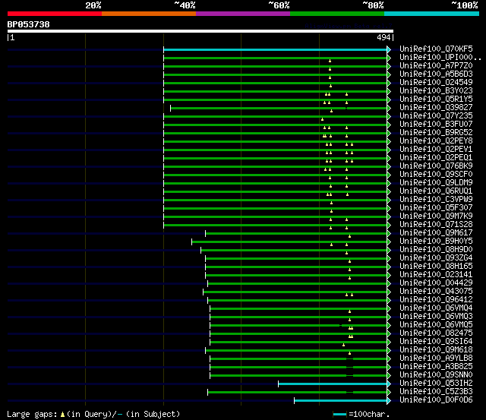Select the UniRef100_Q9M7K9 label
Screen dimensions: 486x420
pyautogui.click(x=436, y=216)
